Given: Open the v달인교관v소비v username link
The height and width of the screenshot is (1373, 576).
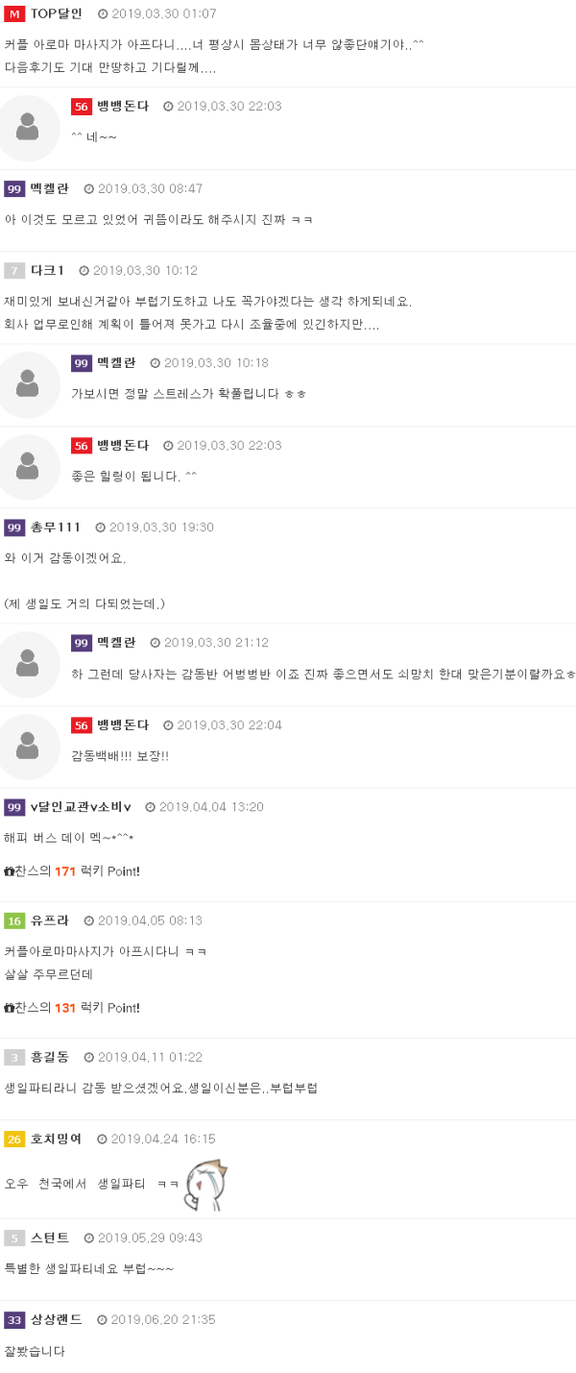Looking at the screenshot, I should tap(81, 806).
